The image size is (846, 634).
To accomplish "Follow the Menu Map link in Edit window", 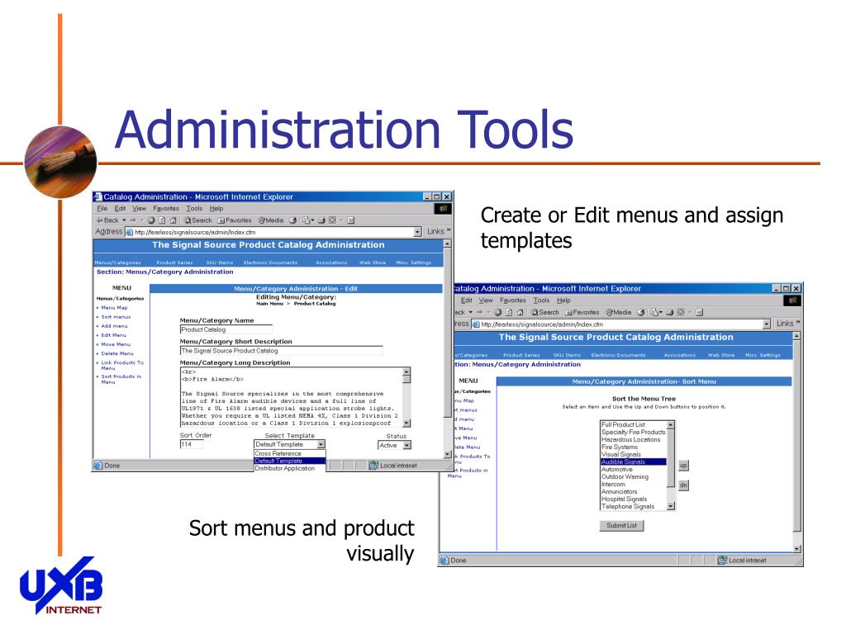I will tap(114, 308).
